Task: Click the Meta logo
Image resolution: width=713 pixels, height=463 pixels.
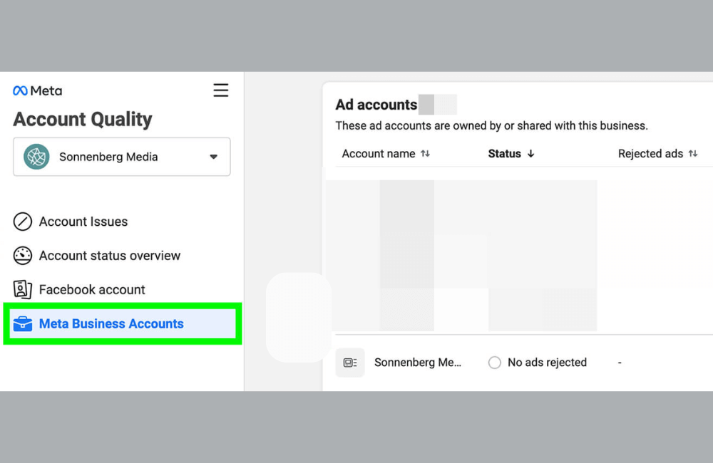Action: pyautogui.click(x=37, y=90)
